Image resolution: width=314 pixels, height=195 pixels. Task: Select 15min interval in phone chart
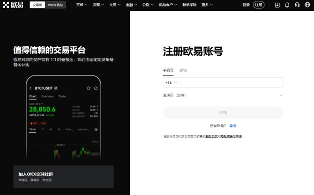[33, 129]
